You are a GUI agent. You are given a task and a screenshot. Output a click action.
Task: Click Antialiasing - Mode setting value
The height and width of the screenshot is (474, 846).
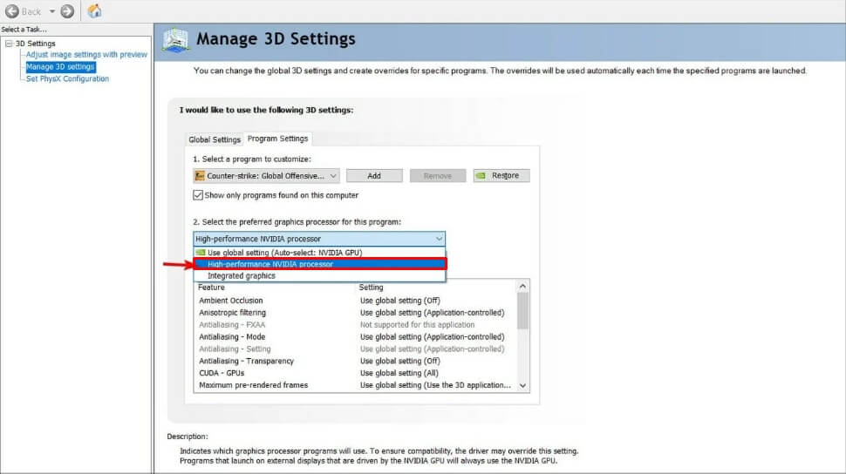click(x=433, y=337)
